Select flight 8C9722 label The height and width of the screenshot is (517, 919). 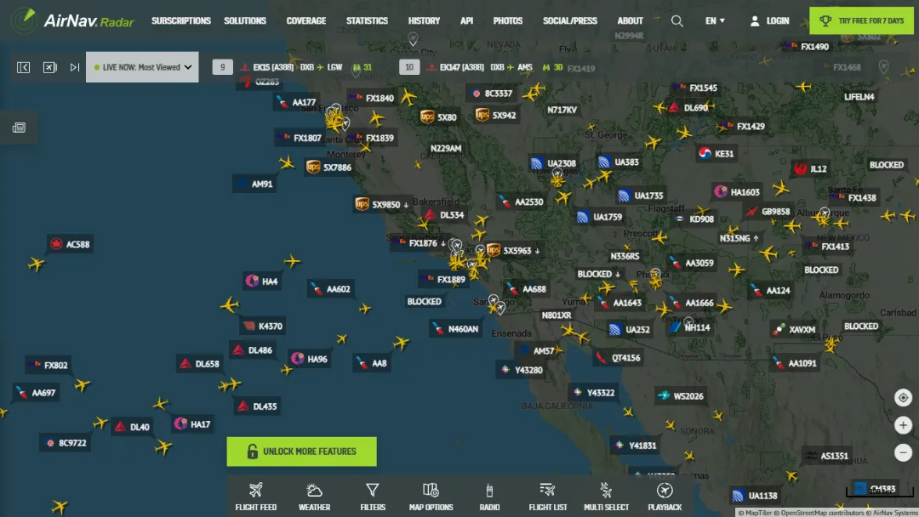click(66, 443)
